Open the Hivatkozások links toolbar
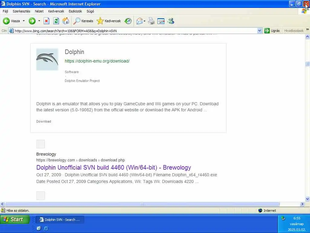The image size is (310, 233). click(x=294, y=31)
